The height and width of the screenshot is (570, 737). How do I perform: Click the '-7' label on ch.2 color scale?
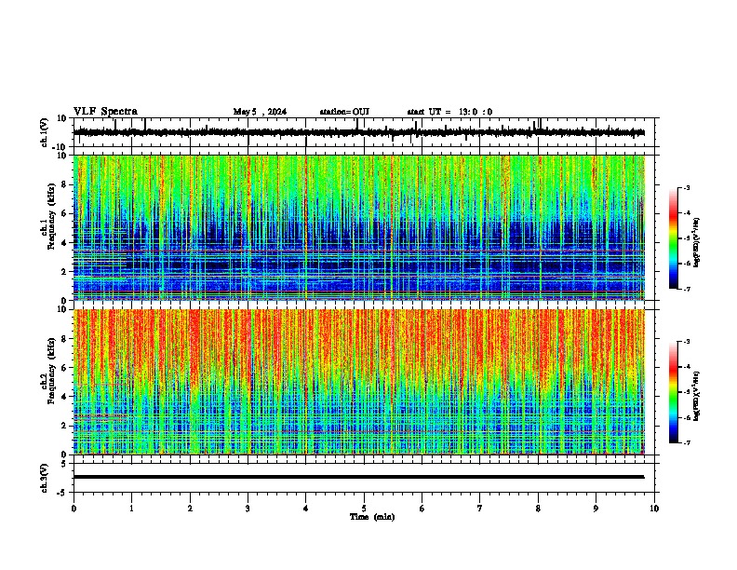(x=687, y=443)
